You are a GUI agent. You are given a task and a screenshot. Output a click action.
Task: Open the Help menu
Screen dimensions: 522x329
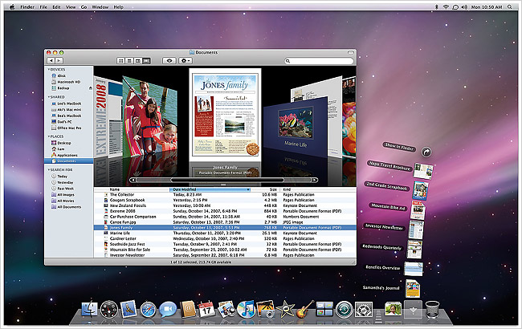coord(119,6)
